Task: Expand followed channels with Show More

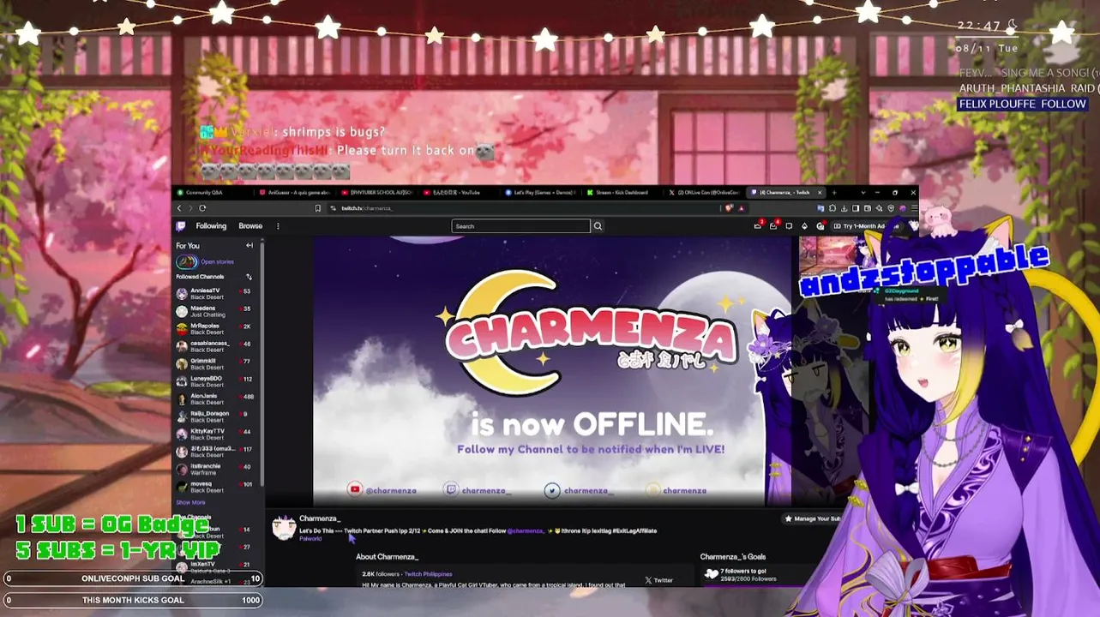Action: pyautogui.click(x=190, y=502)
